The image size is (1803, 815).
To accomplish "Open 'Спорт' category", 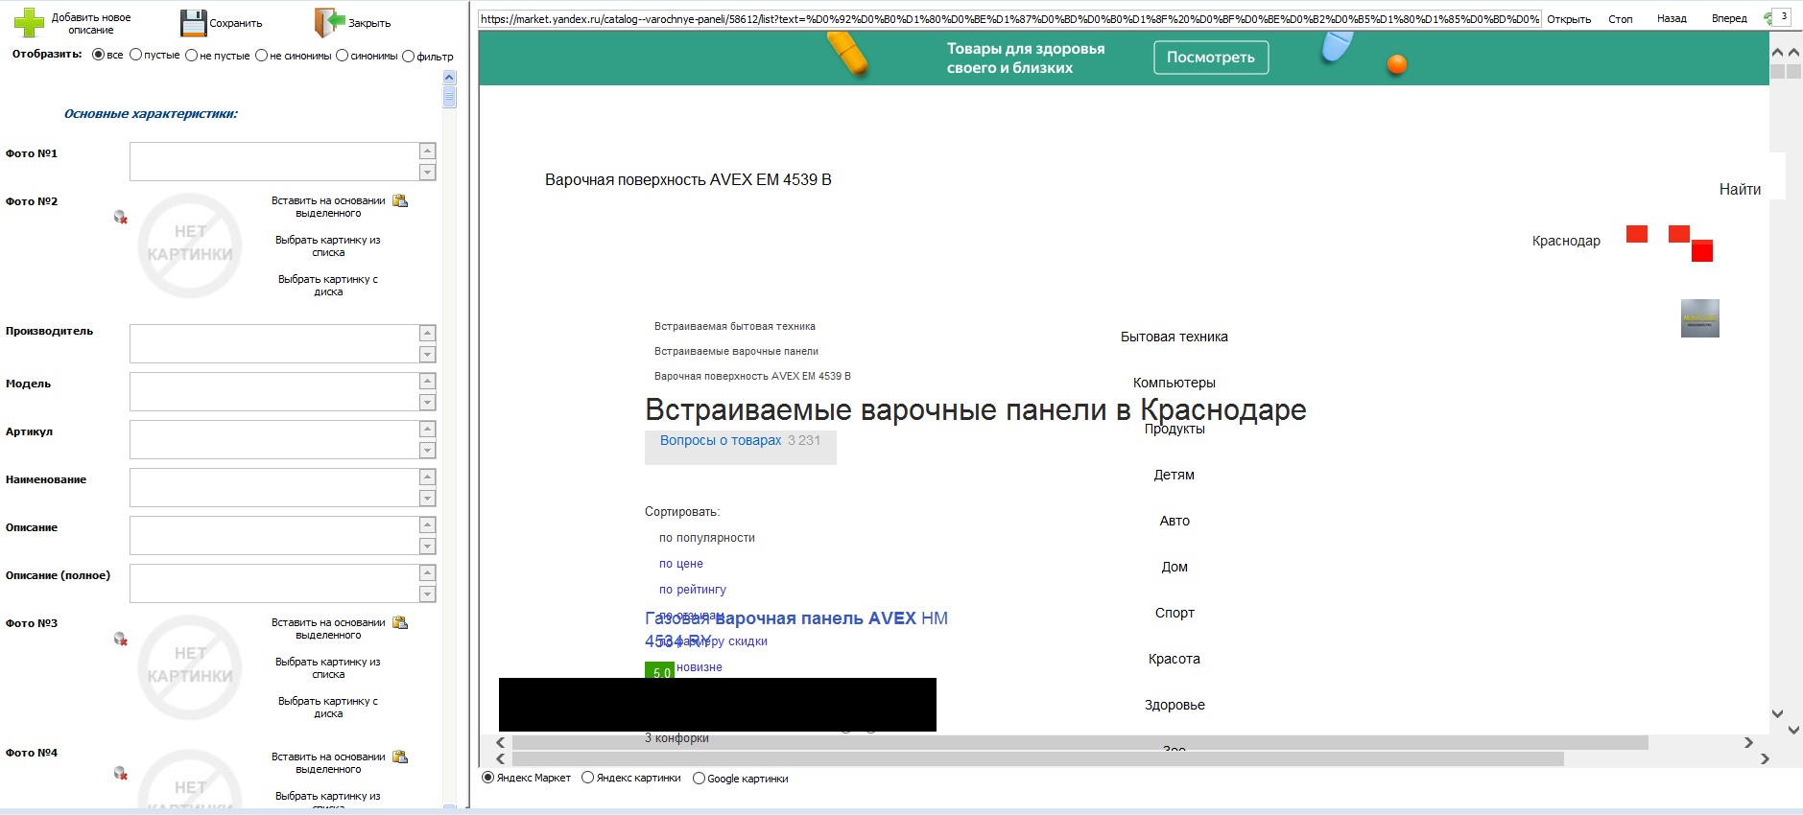I will (1174, 613).
